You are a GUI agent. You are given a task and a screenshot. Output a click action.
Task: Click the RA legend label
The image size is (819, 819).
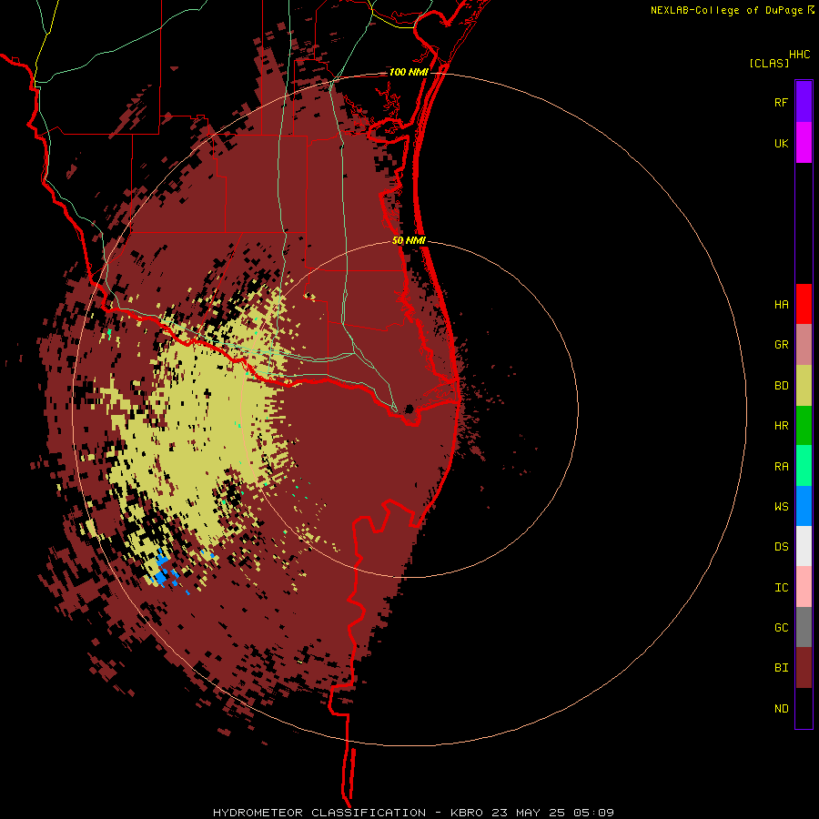[x=781, y=467]
